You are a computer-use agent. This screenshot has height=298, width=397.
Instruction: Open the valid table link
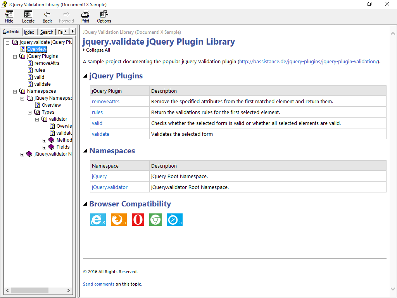(97, 123)
